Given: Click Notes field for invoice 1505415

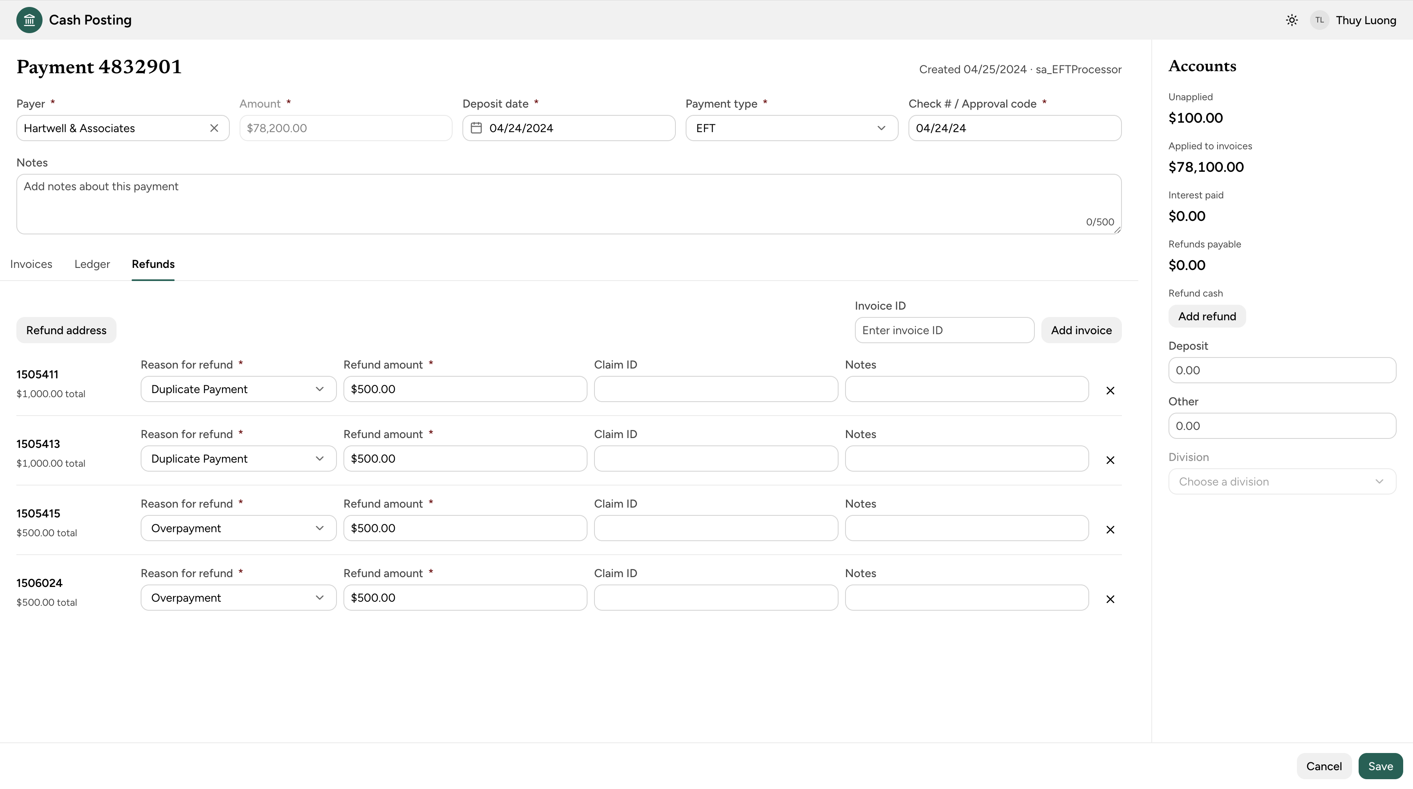Looking at the screenshot, I should (x=967, y=528).
